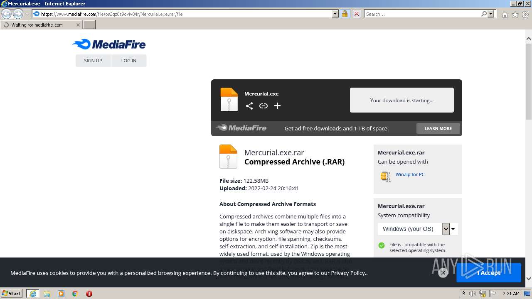
Task: Click the Mercurial.exe.rar file name heading
Action: [x=274, y=152]
